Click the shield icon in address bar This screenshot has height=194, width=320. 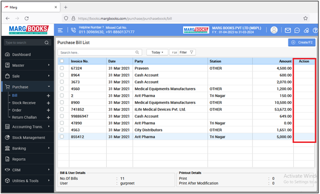[x=66, y=18]
